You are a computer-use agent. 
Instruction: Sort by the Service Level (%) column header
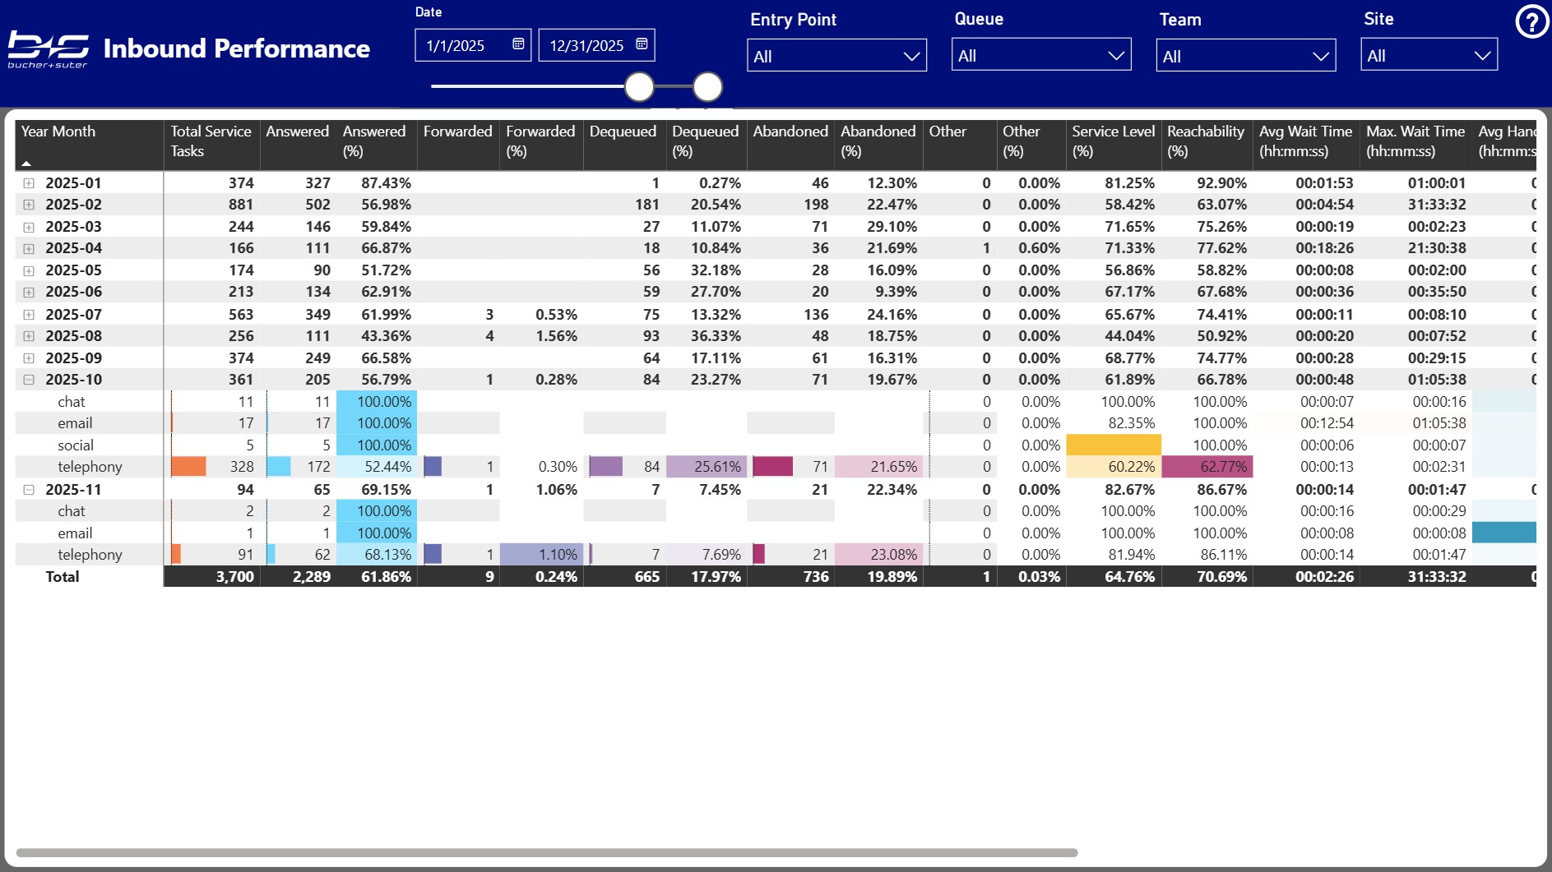(1113, 141)
